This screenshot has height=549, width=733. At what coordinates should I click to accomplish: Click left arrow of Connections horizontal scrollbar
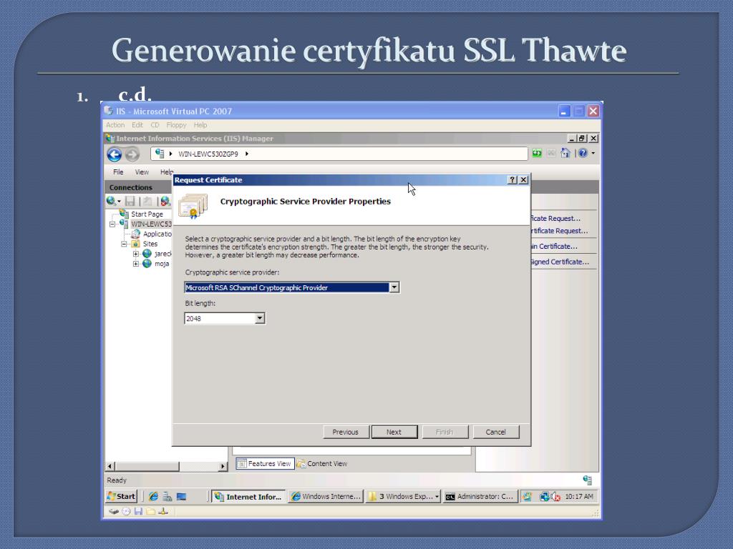pyautogui.click(x=110, y=466)
